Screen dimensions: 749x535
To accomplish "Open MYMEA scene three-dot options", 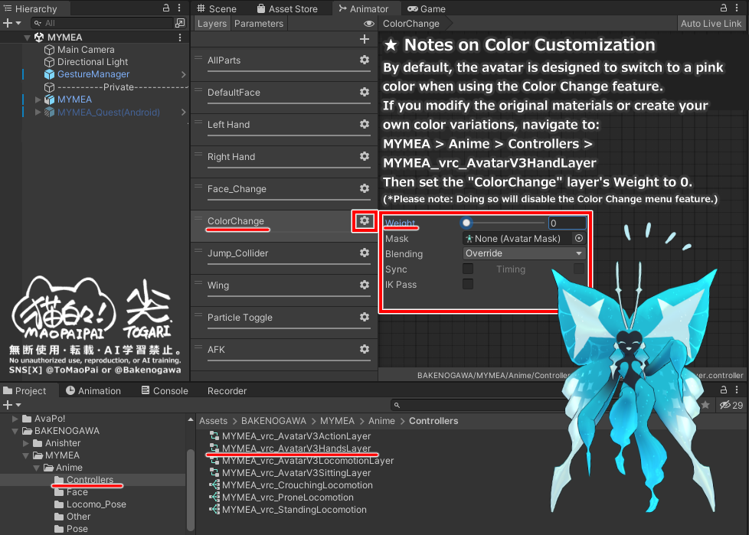I will point(180,38).
